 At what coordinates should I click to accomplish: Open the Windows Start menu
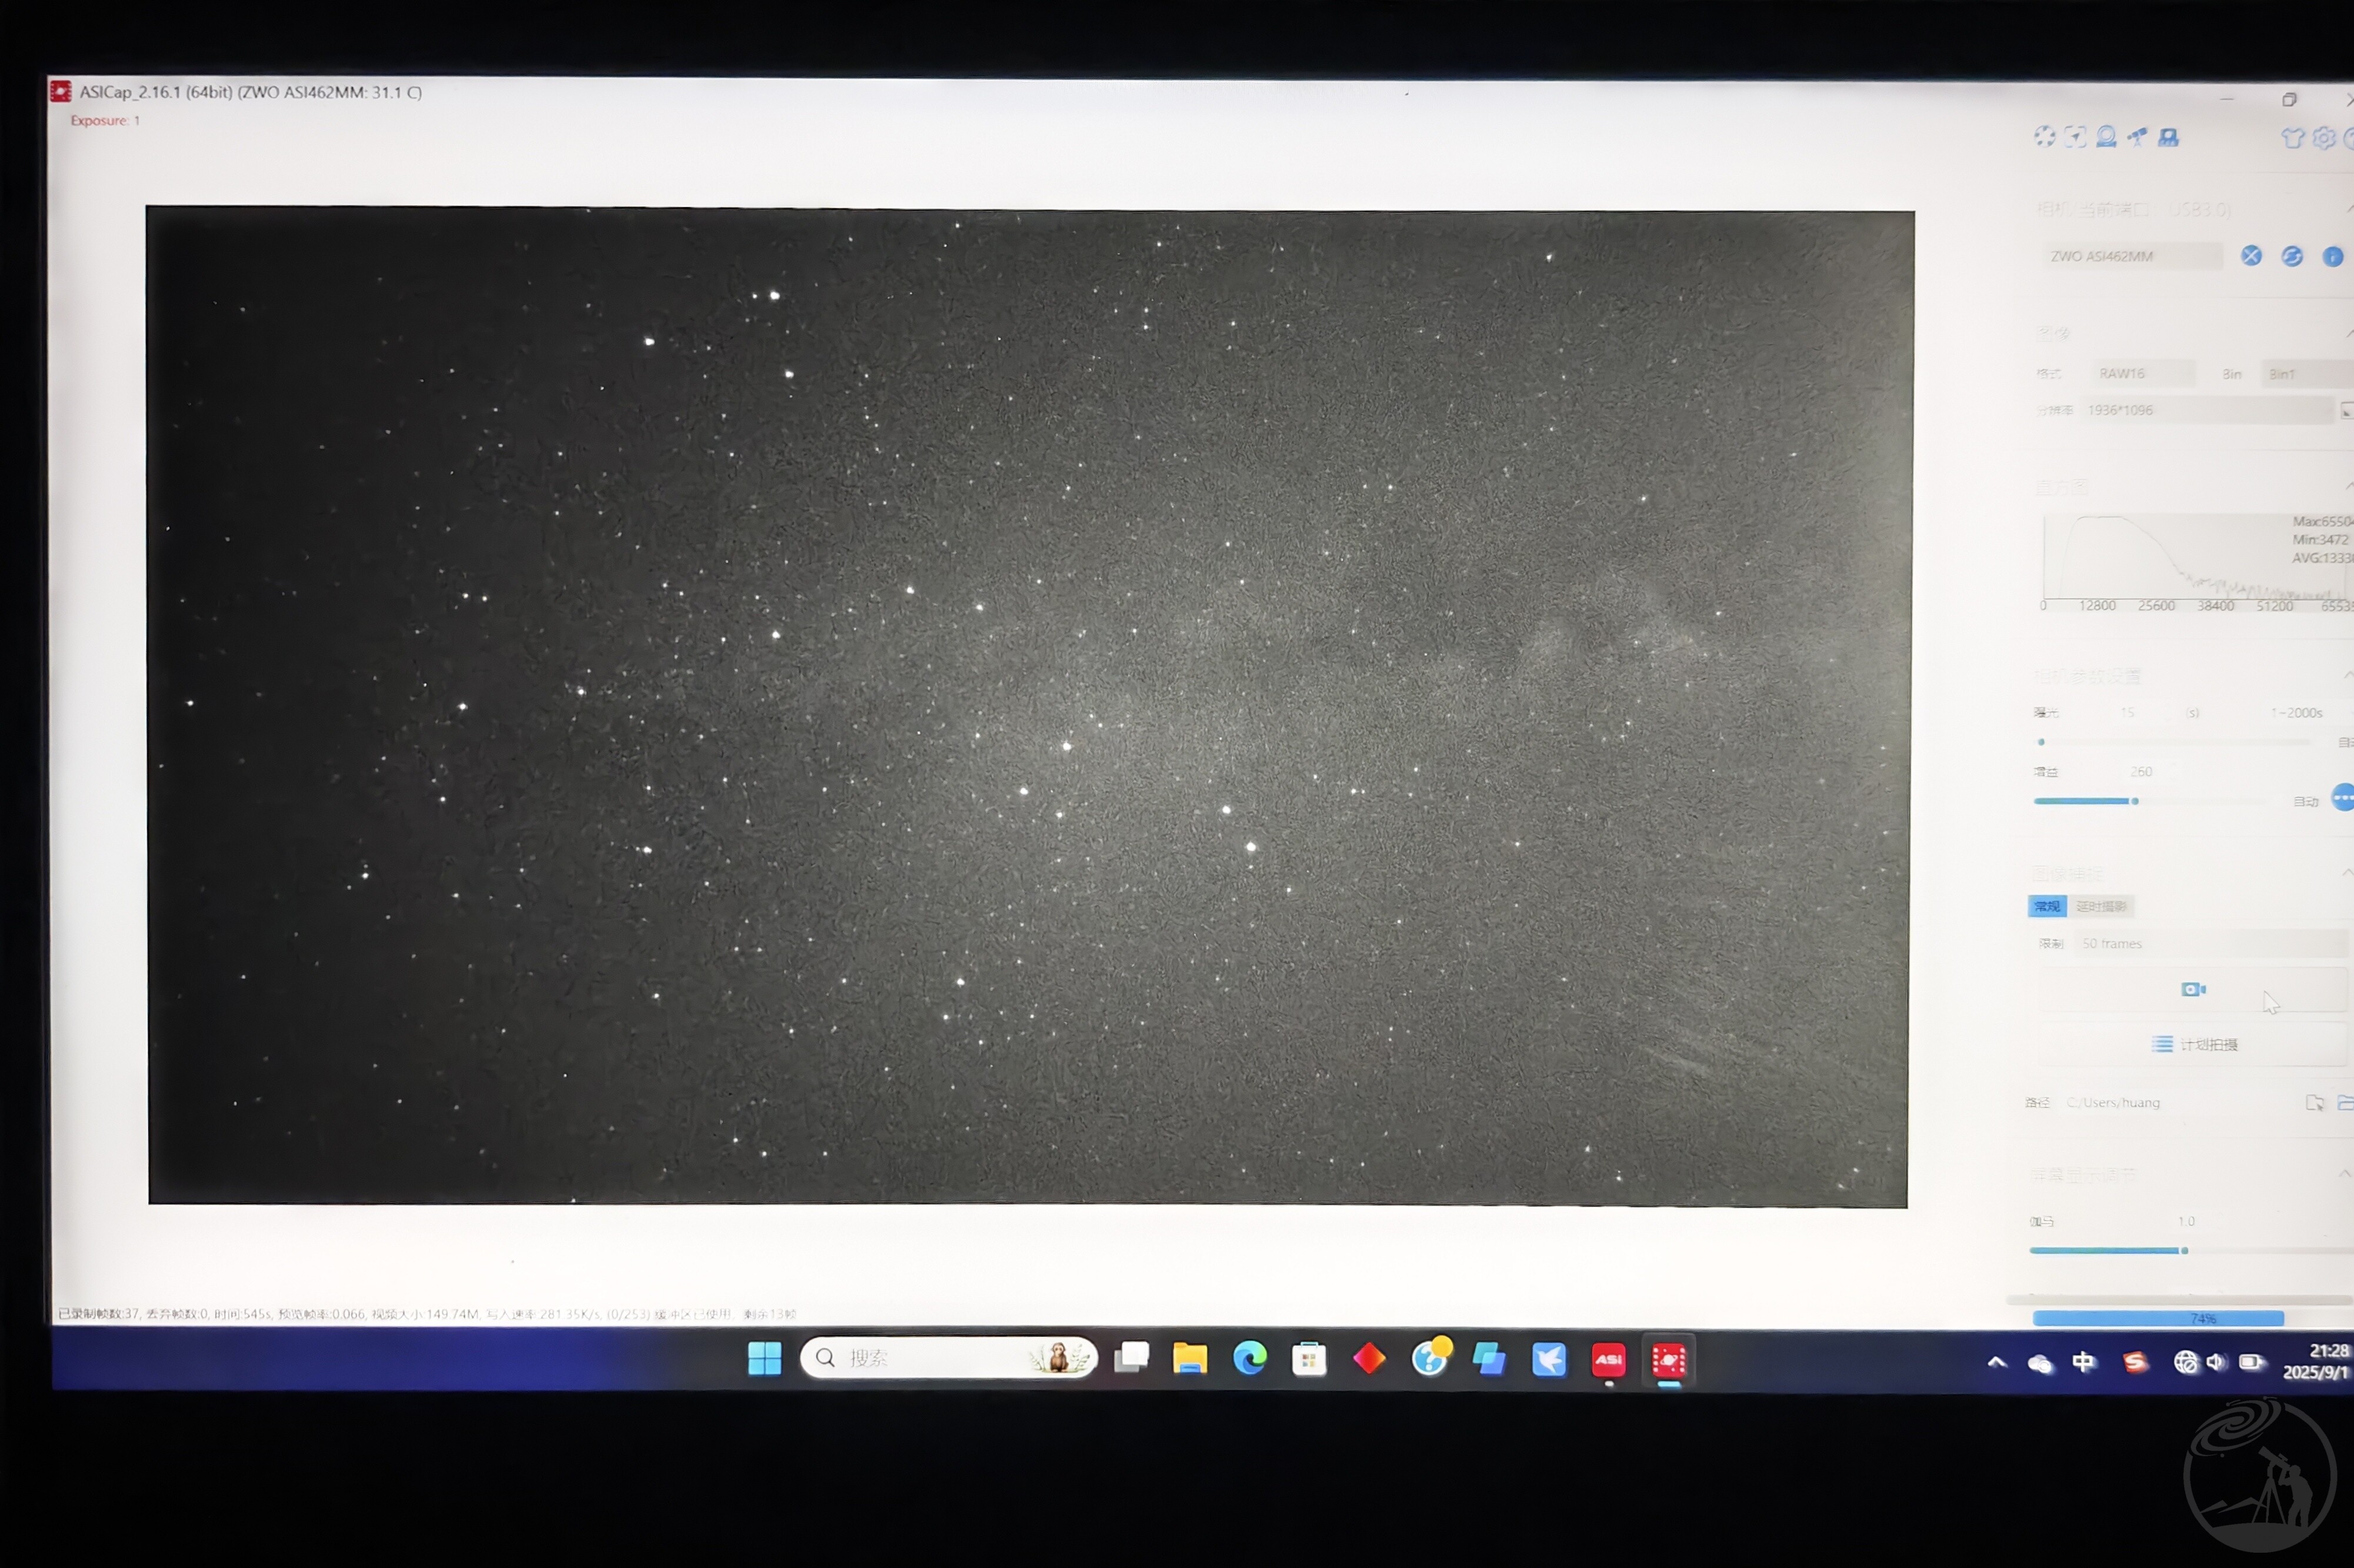(x=765, y=1358)
